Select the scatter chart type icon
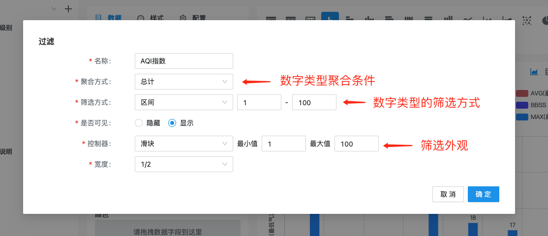 coord(526,20)
